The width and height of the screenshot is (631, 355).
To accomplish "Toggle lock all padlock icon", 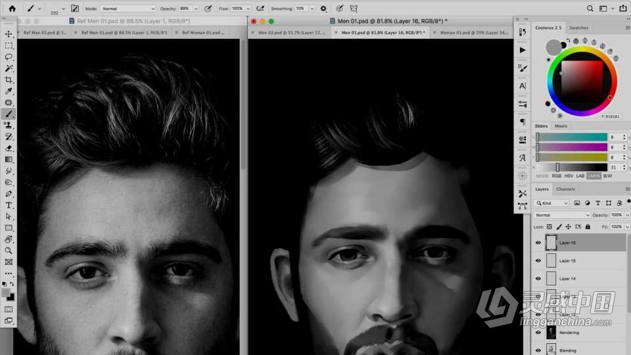I will [x=588, y=227].
